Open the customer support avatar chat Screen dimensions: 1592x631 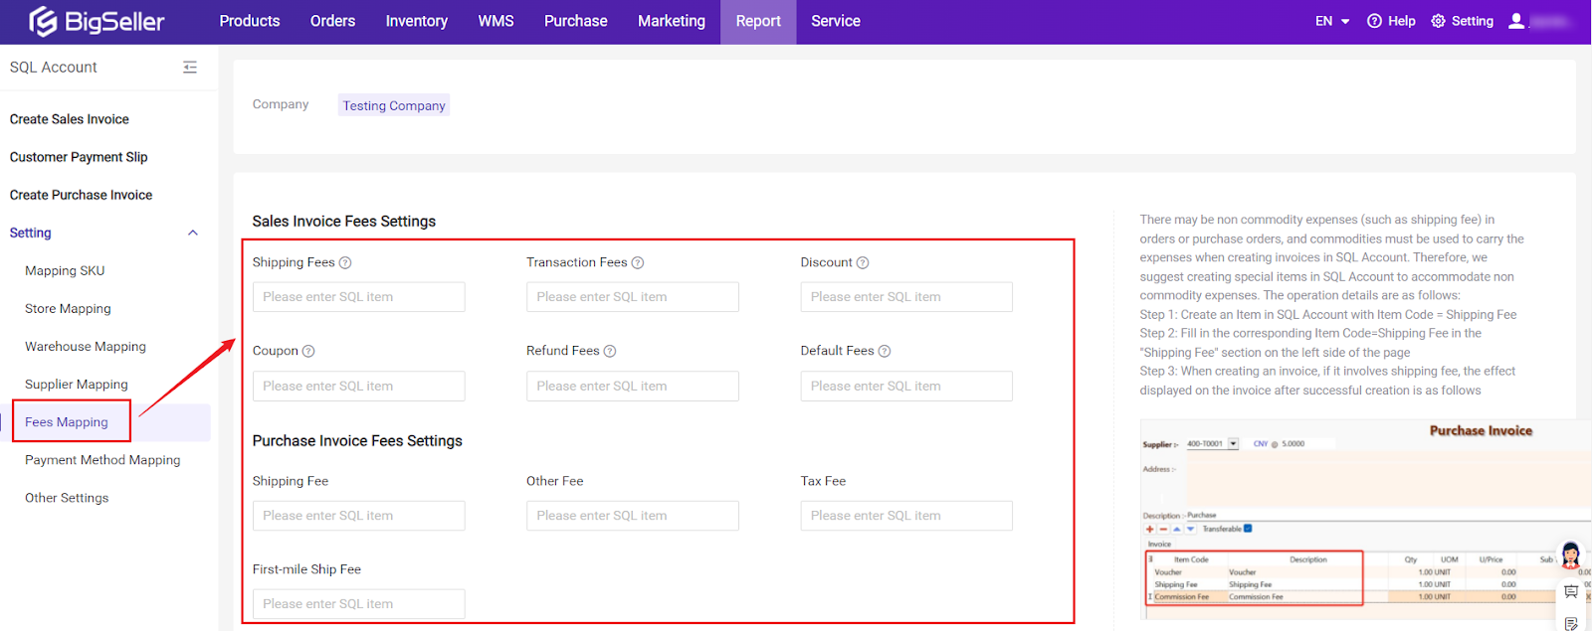click(x=1571, y=554)
